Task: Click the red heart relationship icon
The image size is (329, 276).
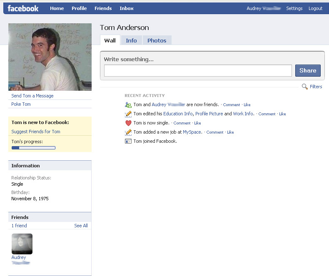Action: click(128, 123)
